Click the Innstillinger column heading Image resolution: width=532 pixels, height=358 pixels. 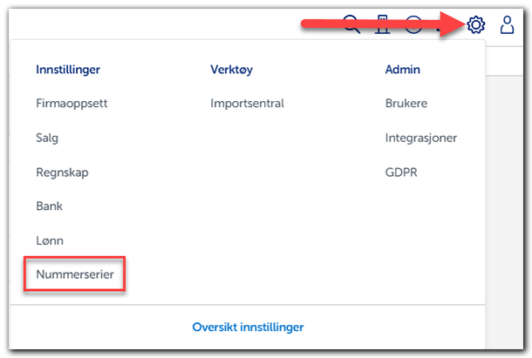pyautogui.click(x=69, y=69)
